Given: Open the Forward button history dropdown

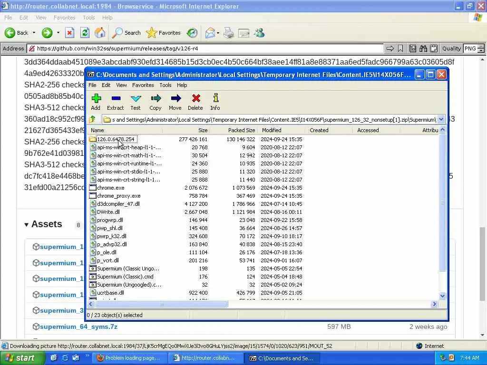Looking at the screenshot, I should (x=58, y=33).
